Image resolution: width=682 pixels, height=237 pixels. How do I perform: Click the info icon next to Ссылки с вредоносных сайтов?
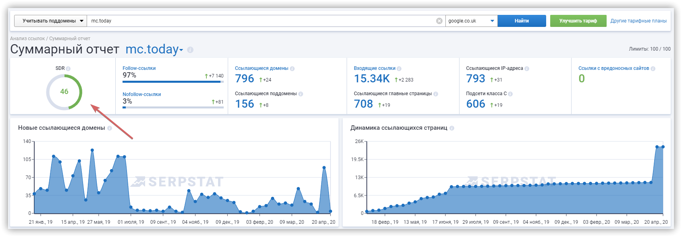pyautogui.click(x=653, y=69)
